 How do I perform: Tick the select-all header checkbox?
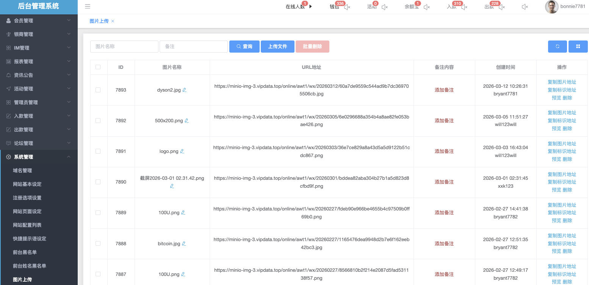pos(98,67)
